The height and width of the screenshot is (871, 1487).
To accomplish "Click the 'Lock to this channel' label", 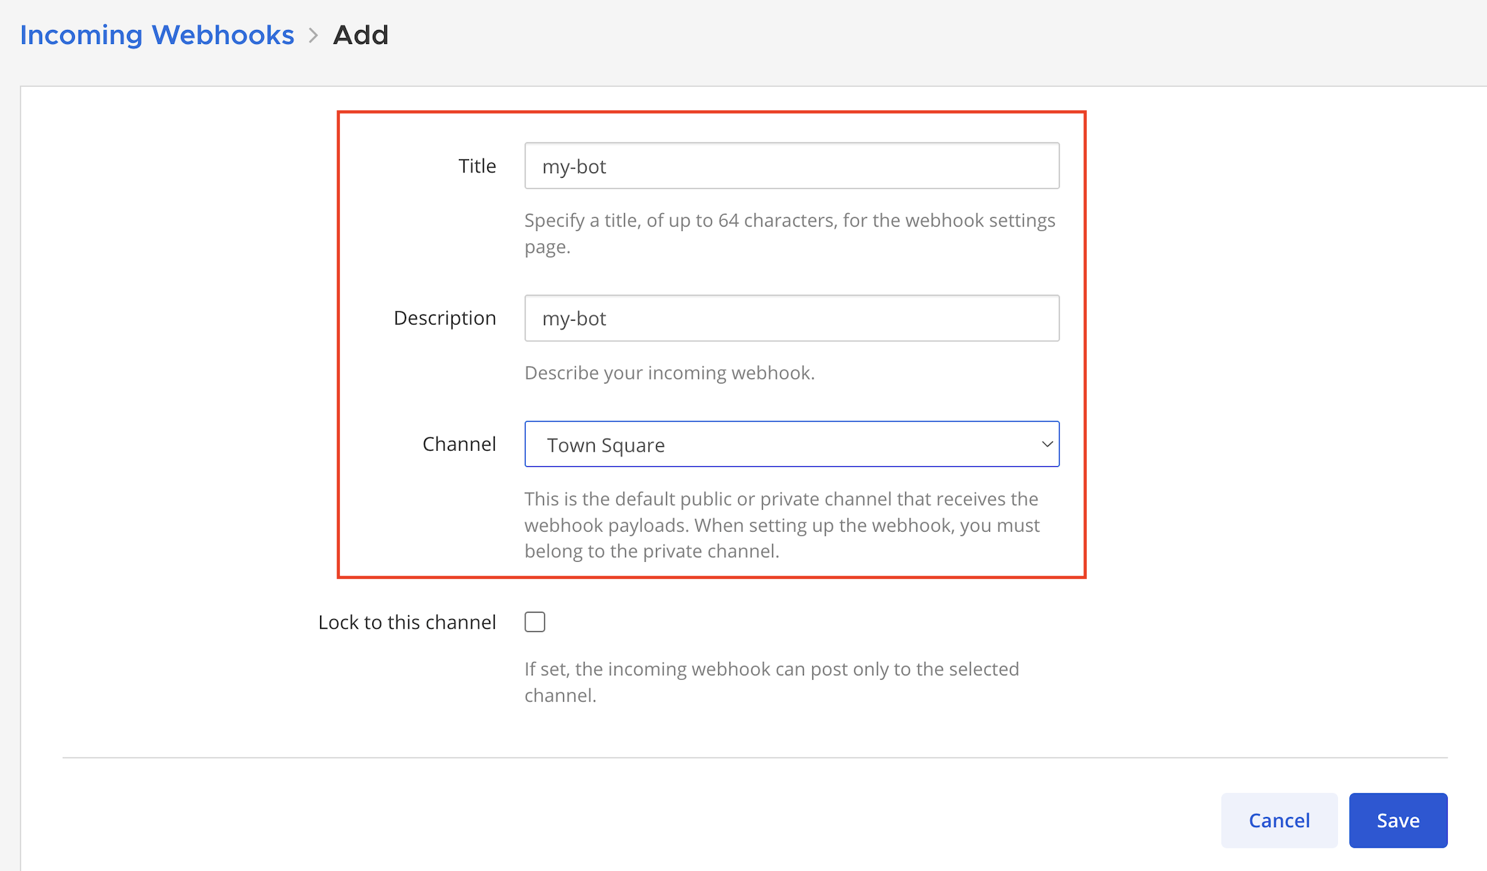I will coord(407,622).
